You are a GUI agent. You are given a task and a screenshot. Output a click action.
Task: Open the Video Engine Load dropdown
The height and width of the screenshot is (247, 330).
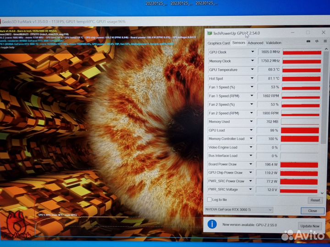point(251,147)
